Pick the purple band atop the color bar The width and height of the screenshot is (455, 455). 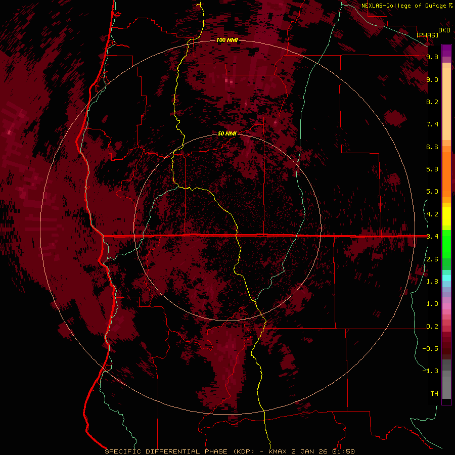pyautogui.click(x=446, y=51)
